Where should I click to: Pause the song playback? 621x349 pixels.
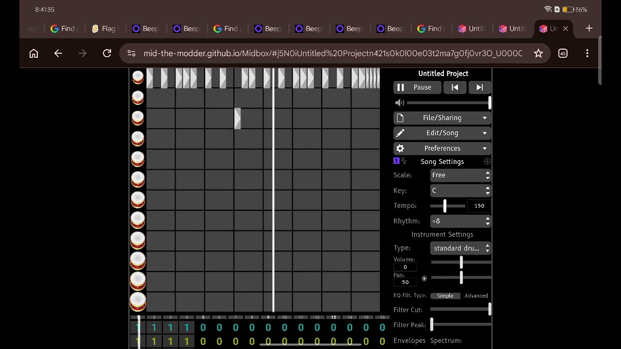(417, 87)
